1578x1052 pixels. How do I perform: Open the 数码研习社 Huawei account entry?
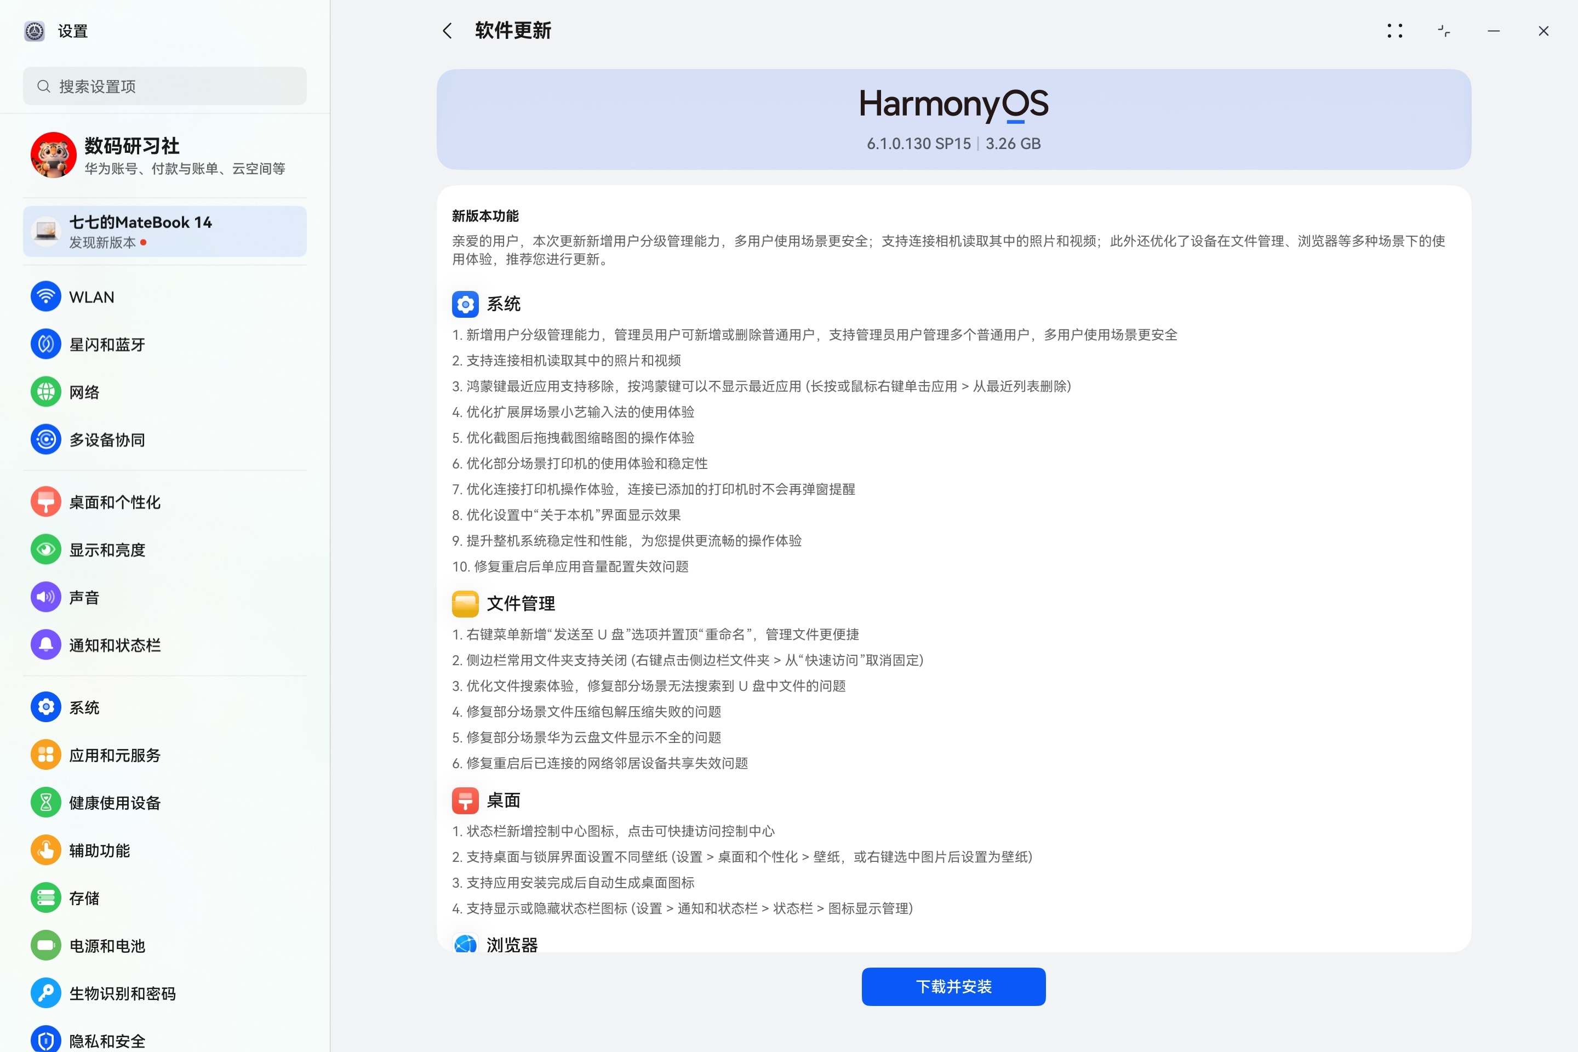(x=164, y=155)
